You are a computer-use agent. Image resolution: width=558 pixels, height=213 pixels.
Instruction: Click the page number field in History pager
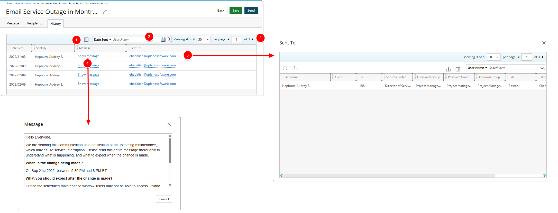pos(236,39)
